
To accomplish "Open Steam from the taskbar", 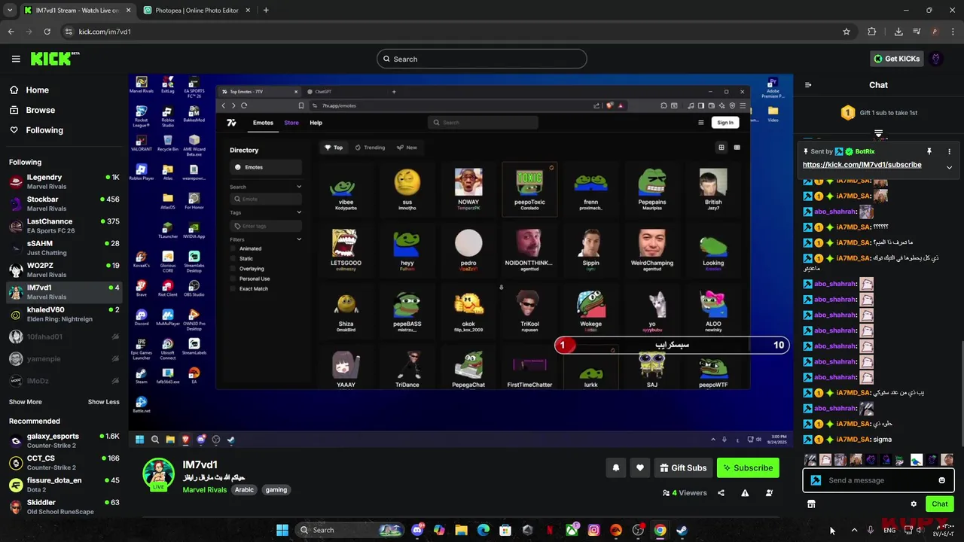I will click(x=682, y=530).
